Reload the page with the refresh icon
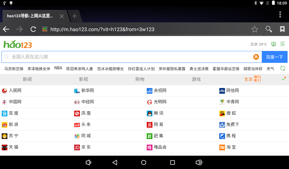Image resolution: width=289 pixels, height=169 pixels. [33, 29]
